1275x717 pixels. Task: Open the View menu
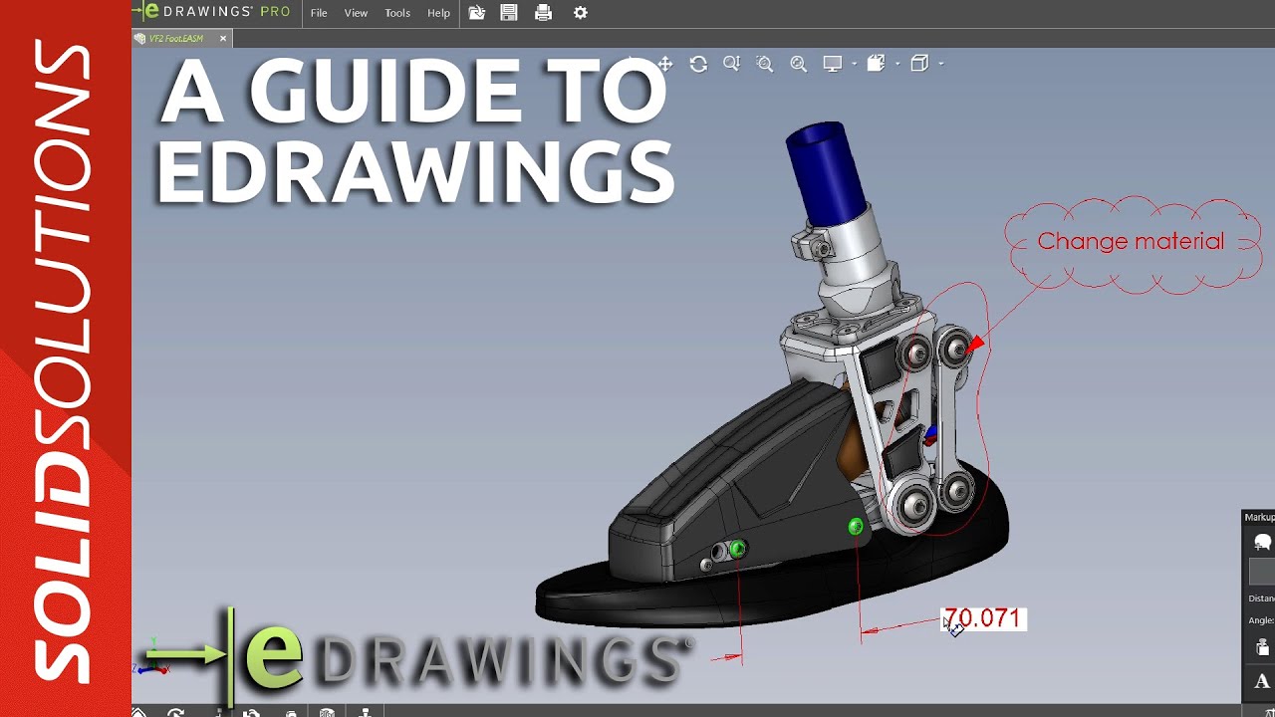356,13
